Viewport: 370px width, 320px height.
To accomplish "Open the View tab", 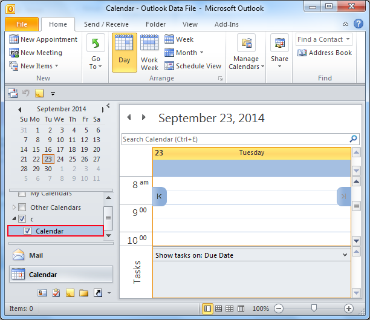I will (x=190, y=24).
